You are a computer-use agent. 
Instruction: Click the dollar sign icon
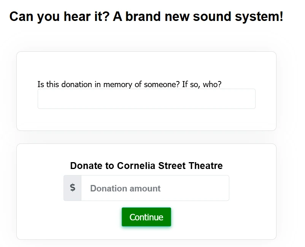[x=73, y=188]
